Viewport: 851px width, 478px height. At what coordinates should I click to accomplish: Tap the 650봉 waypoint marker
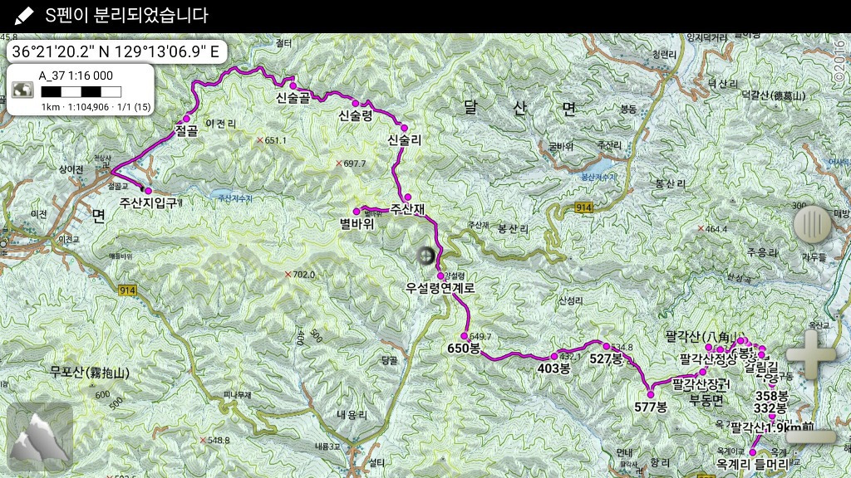click(465, 337)
